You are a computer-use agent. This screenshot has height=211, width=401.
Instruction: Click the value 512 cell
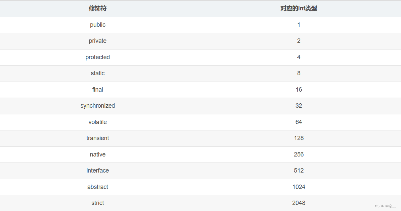299,171
